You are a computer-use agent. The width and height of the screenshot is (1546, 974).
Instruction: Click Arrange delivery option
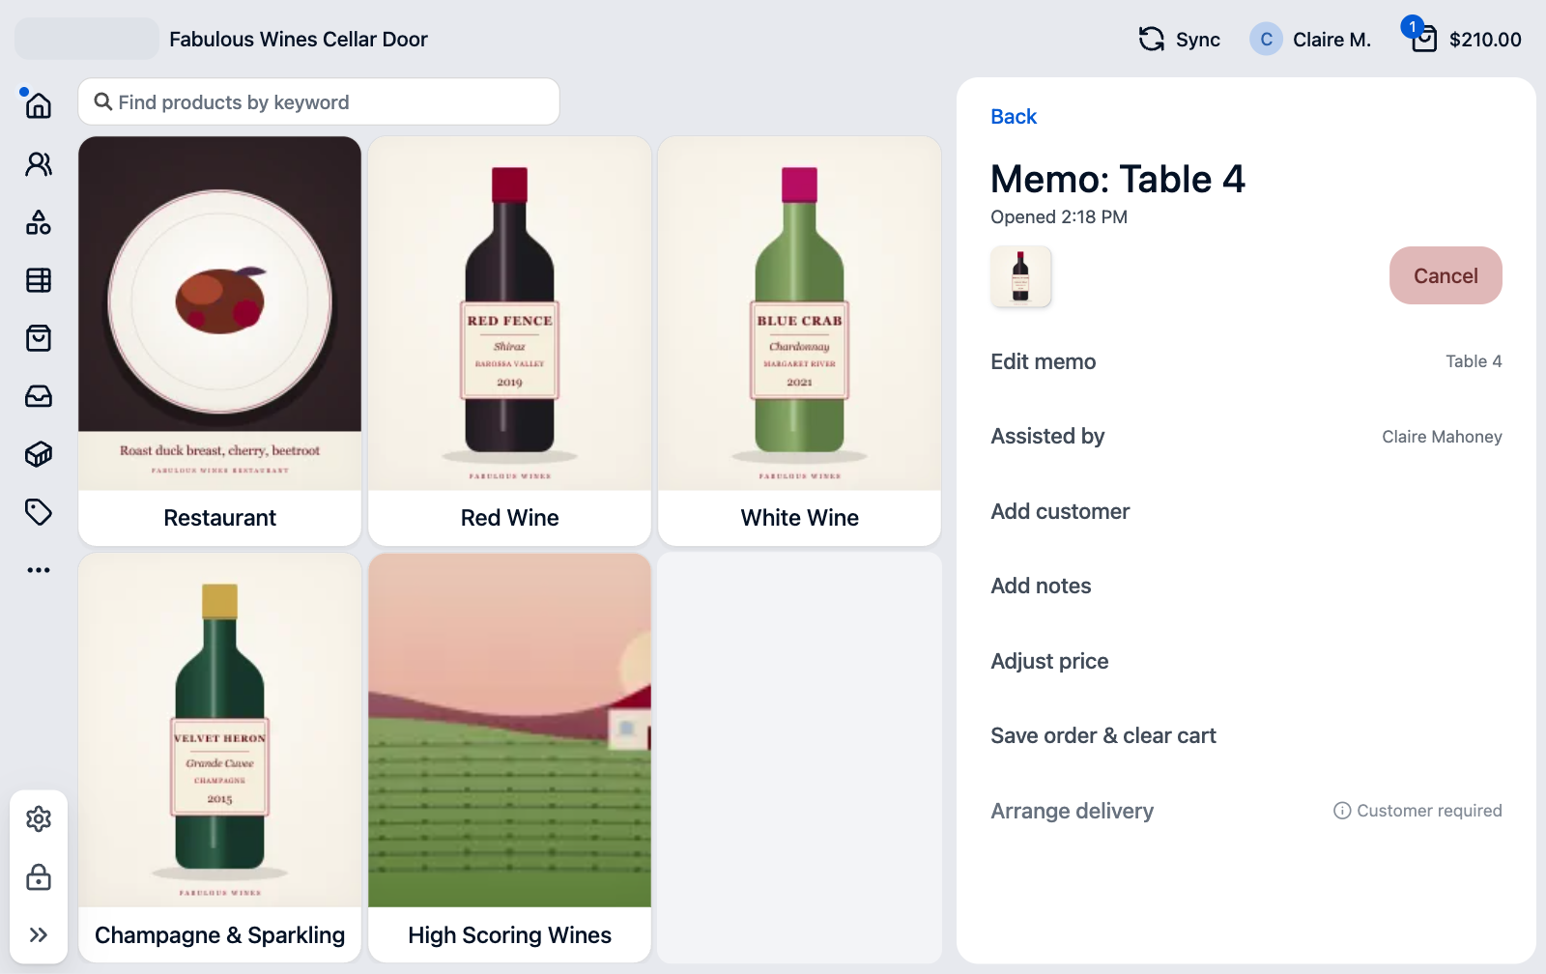click(1246, 811)
